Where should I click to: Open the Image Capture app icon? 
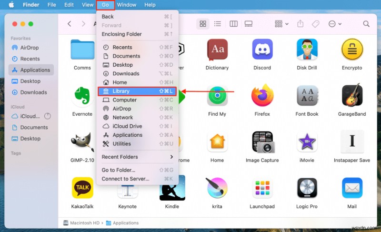[263, 142]
